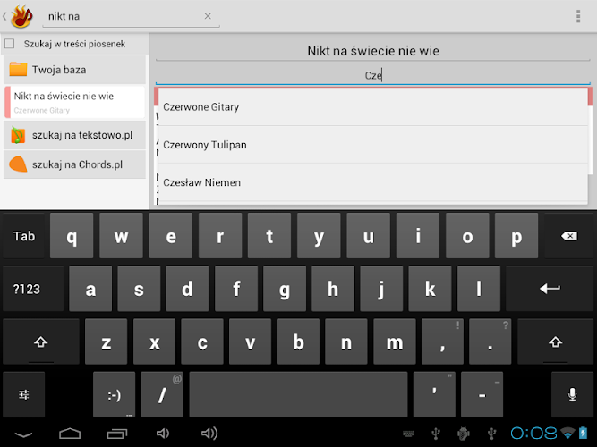Tap the smiley :-) key
597x447 pixels.
[114, 394]
